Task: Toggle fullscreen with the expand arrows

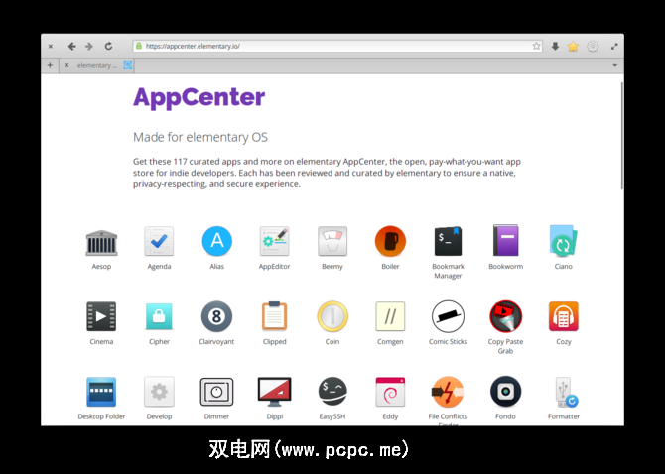Action: pos(614,47)
